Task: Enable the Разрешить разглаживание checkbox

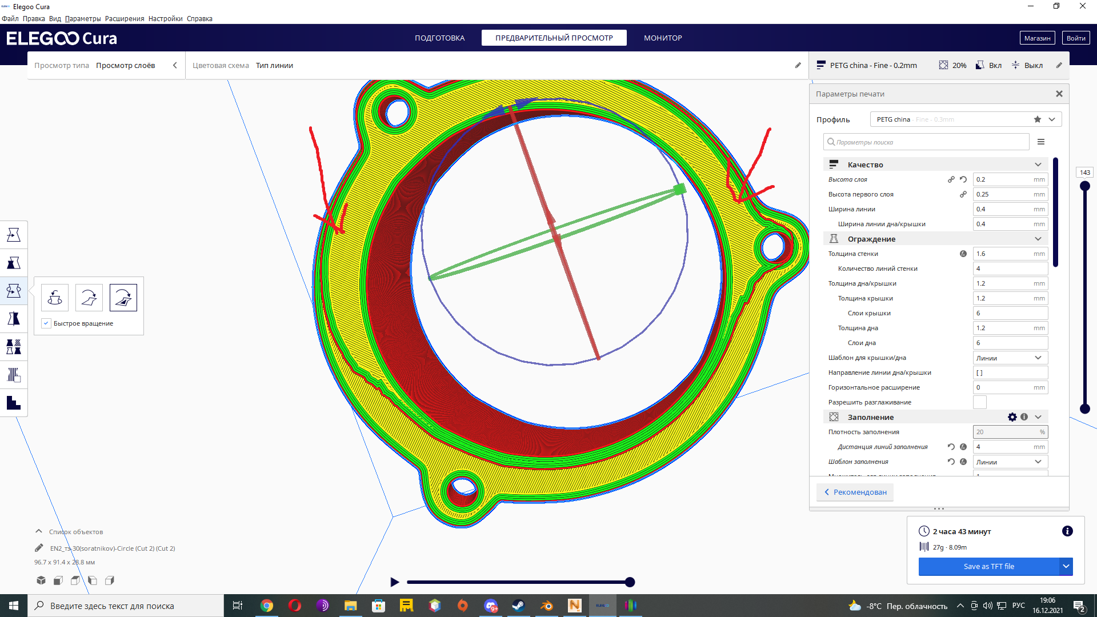Action: tap(980, 402)
